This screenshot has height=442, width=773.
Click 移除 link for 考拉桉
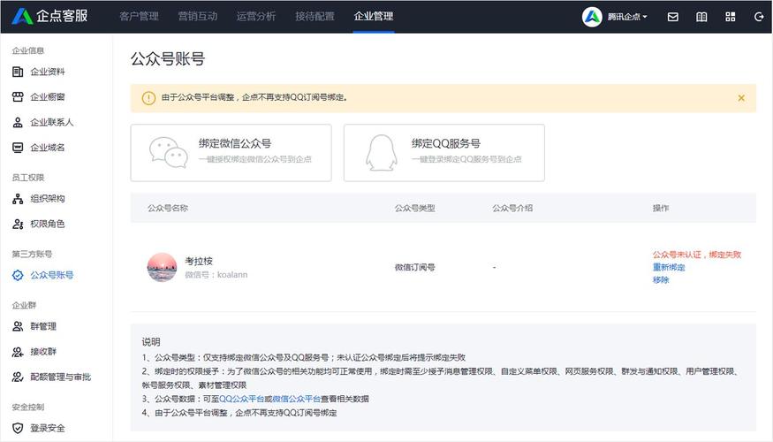661,279
